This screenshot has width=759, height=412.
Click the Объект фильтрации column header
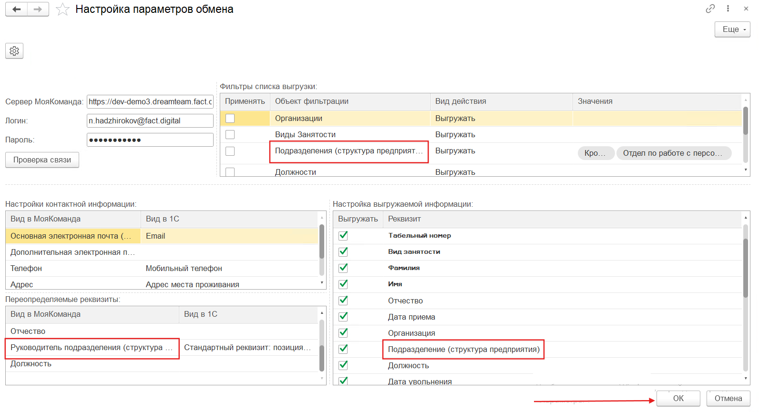350,101
